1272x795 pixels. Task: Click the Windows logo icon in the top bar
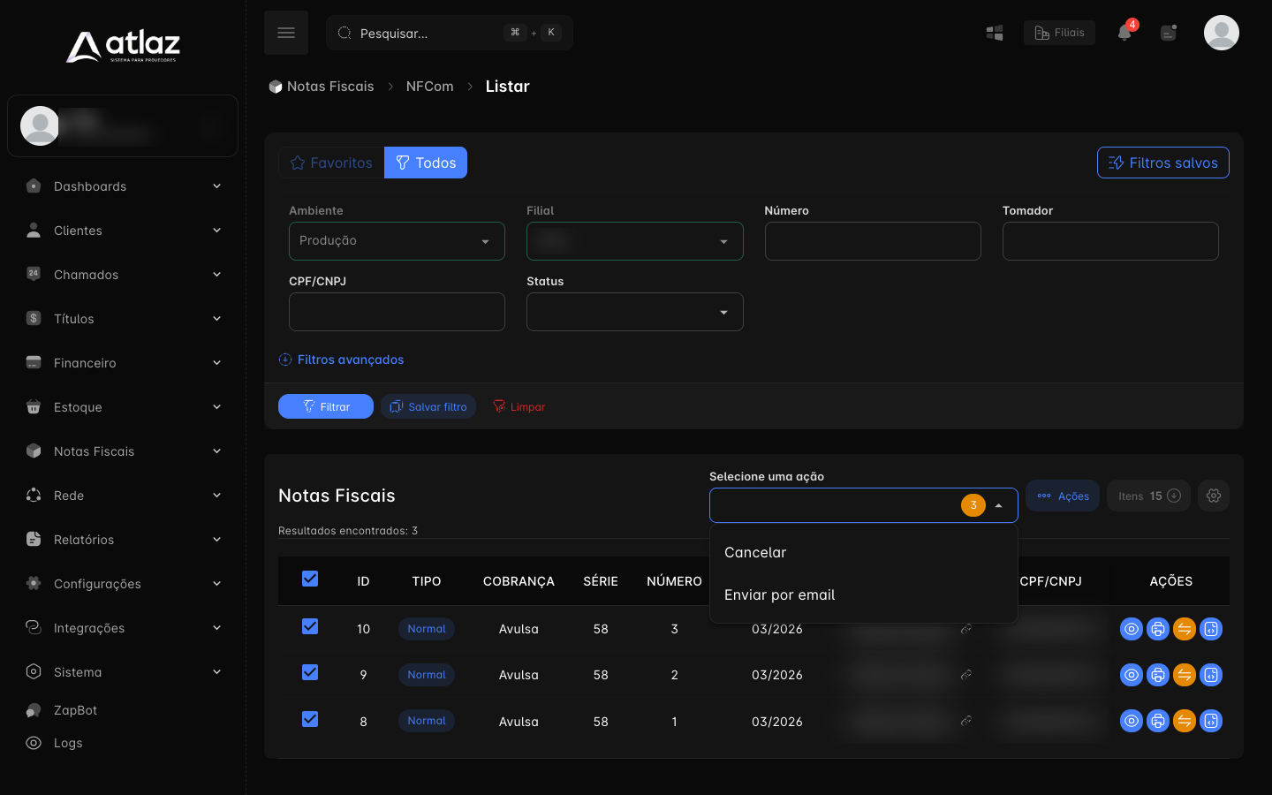pyautogui.click(x=995, y=33)
